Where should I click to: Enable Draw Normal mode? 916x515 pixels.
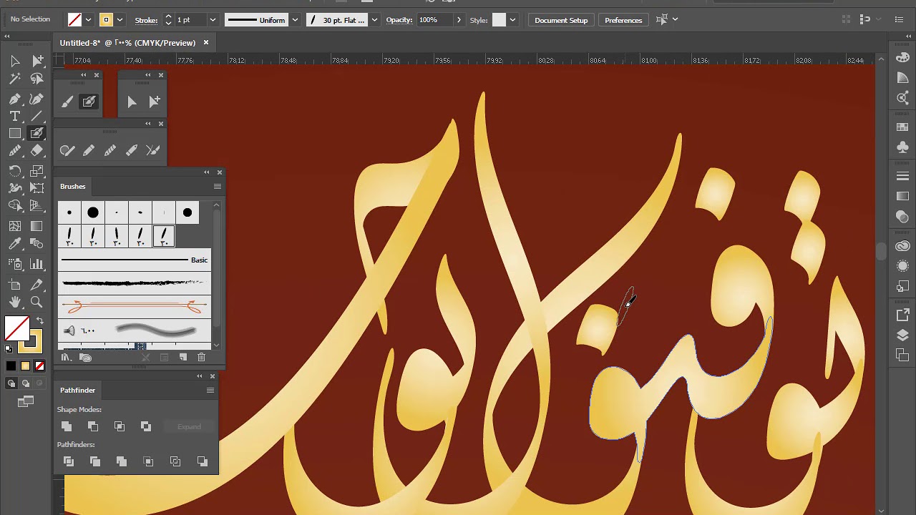pyautogui.click(x=11, y=384)
